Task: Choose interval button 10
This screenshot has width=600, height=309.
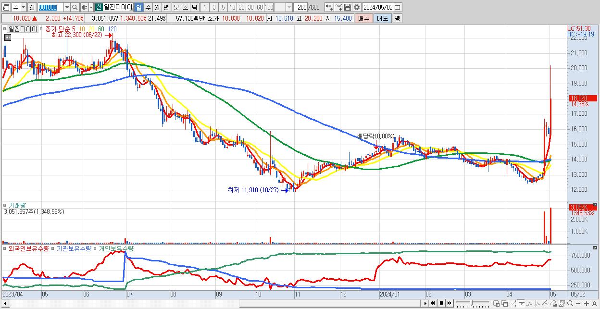Action: (232, 7)
